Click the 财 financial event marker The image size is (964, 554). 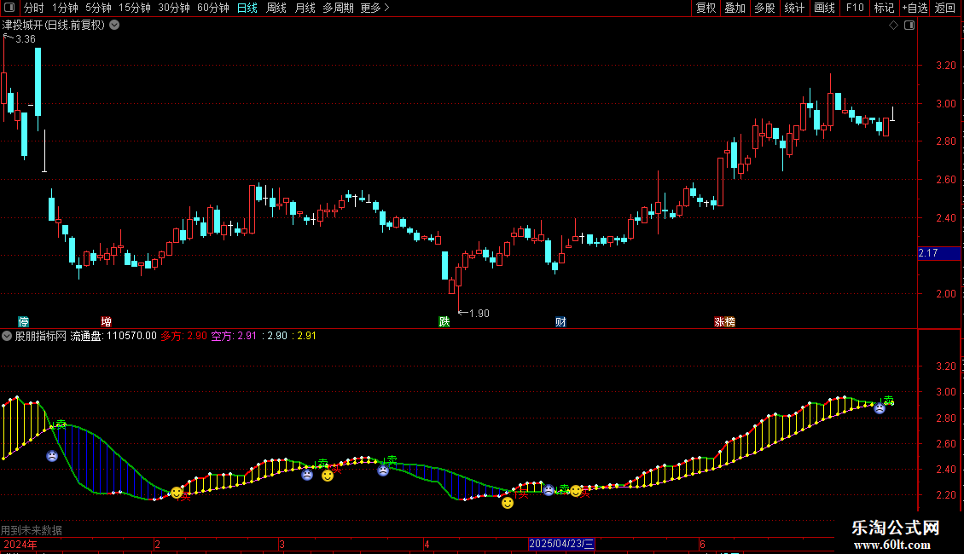(560, 322)
